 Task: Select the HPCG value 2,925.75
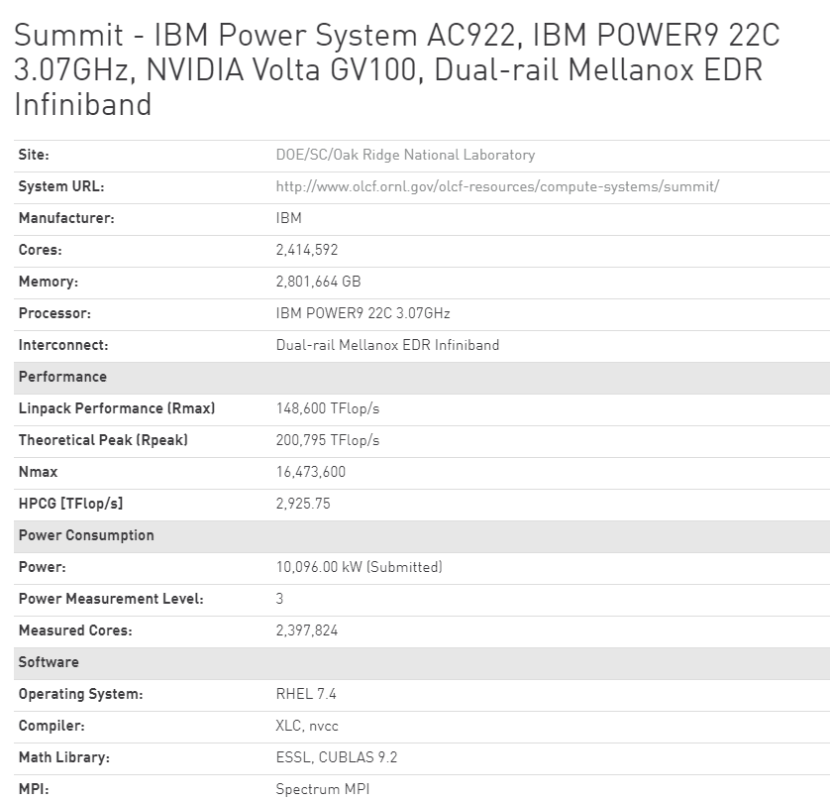point(305,504)
